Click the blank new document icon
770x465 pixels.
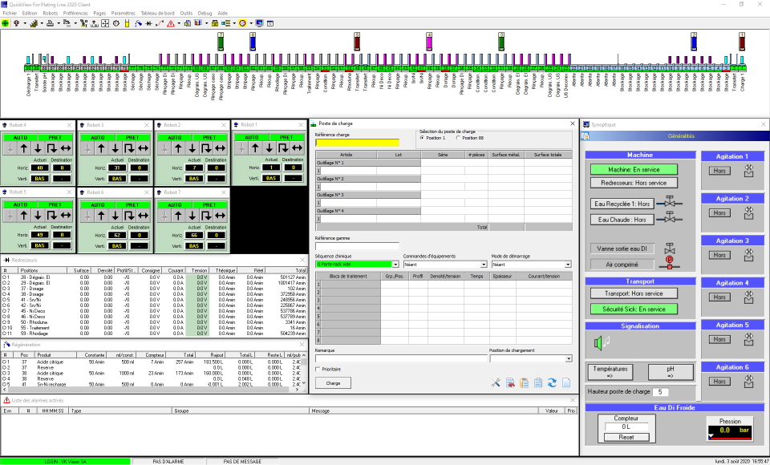[565, 383]
